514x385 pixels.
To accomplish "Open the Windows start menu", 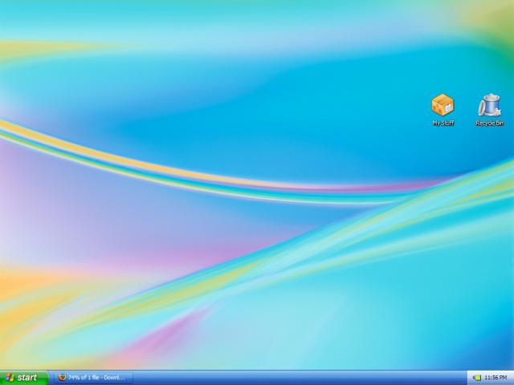I will click(x=24, y=378).
